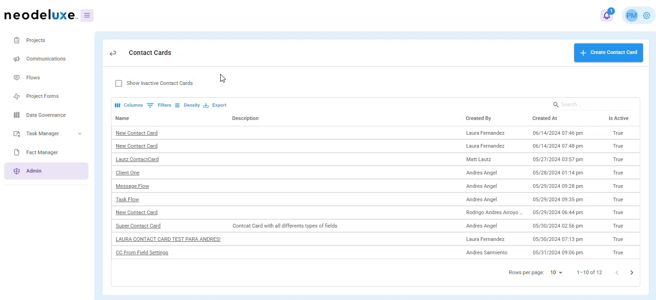Open the Filters panel
The height and width of the screenshot is (300, 656).
tap(159, 105)
